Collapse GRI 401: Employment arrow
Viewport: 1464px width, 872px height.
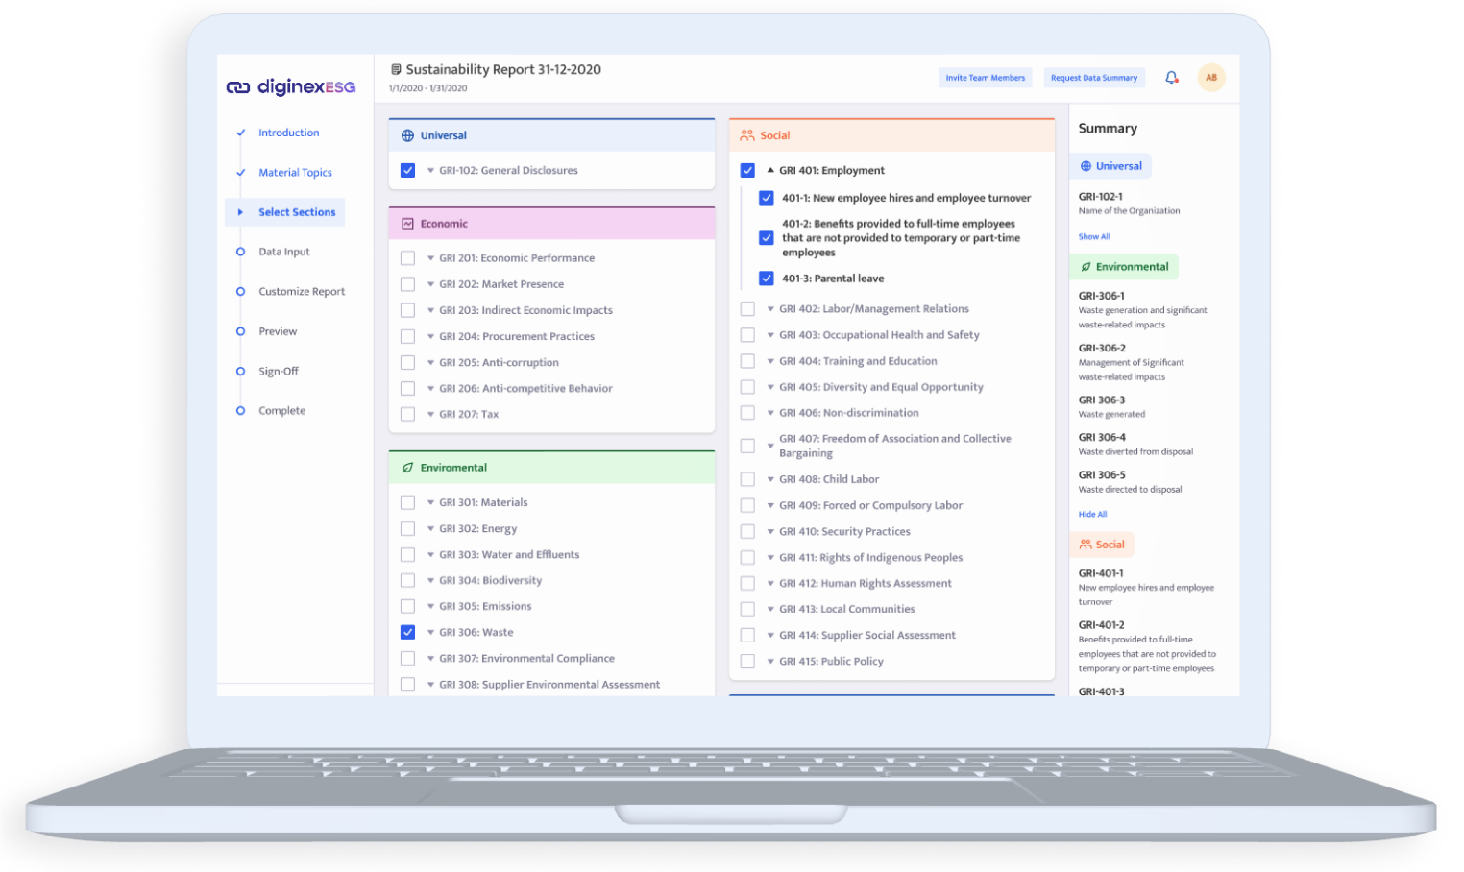770,170
